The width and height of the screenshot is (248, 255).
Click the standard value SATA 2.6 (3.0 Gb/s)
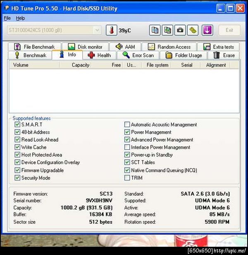tap(205, 194)
